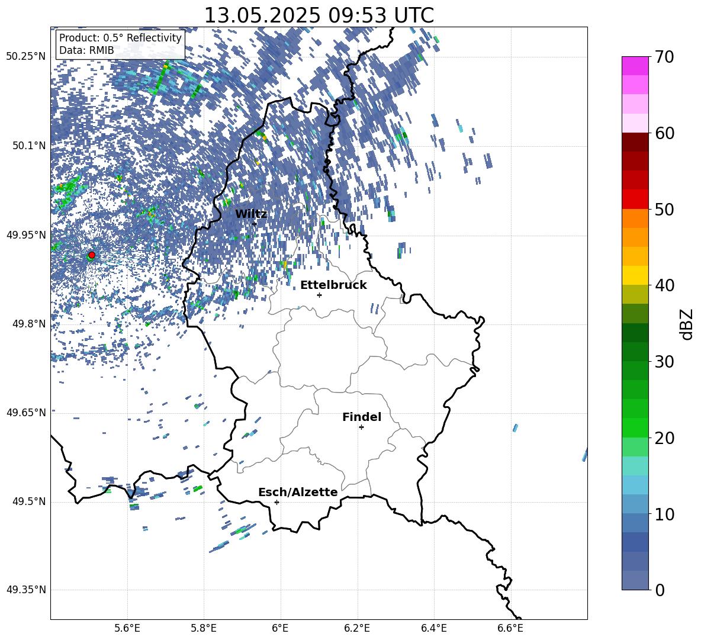Click the Wiltz city label
Image resolution: width=701 pixels, height=640 pixels.
pos(251,214)
